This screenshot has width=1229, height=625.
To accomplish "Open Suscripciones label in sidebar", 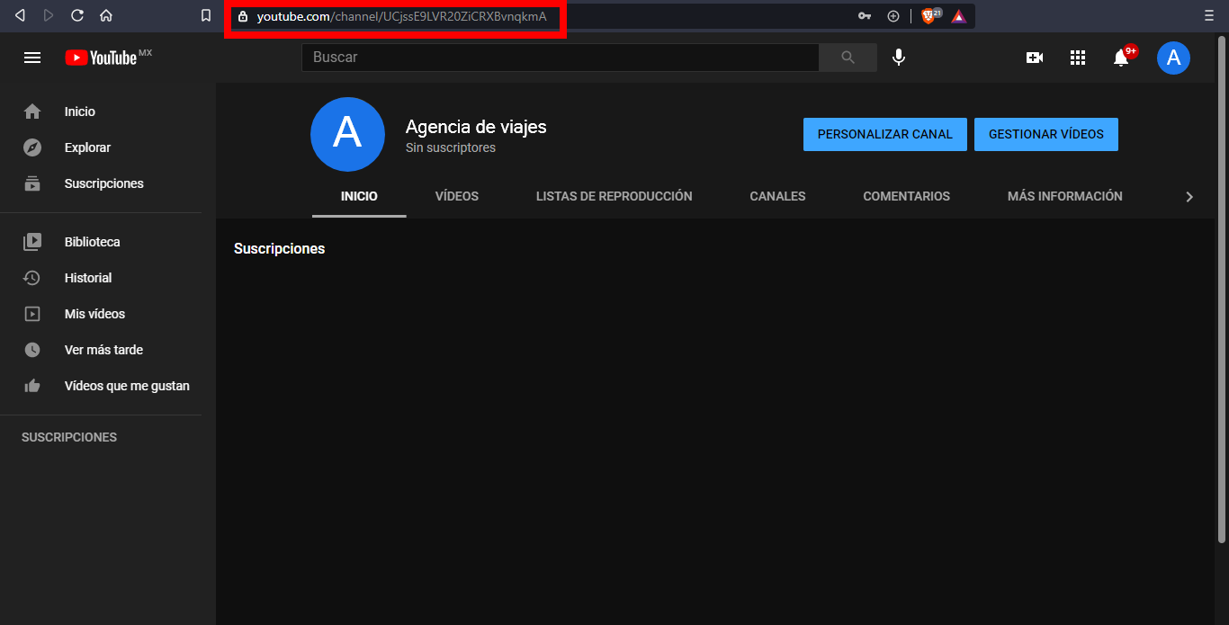I will coord(103,183).
